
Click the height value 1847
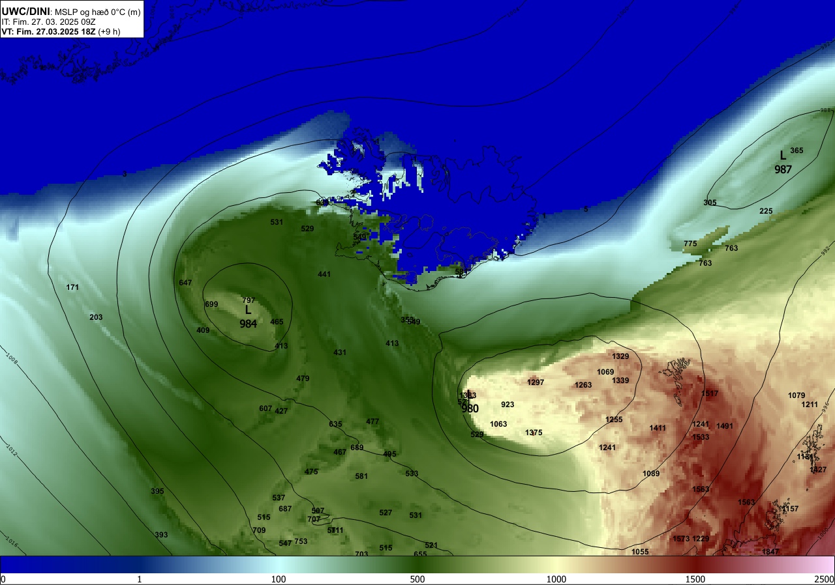click(770, 552)
